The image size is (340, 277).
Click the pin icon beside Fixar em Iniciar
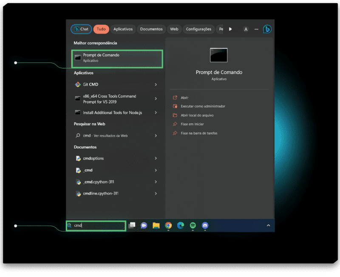pos(175,124)
